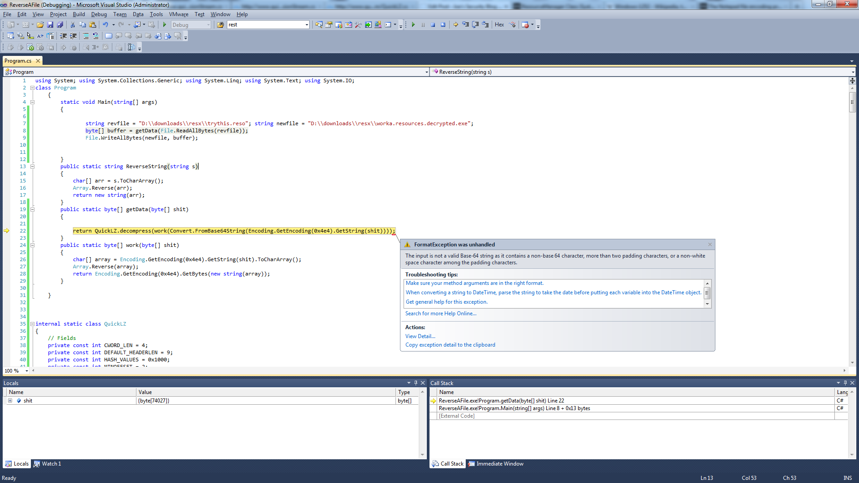Image resolution: width=859 pixels, height=483 pixels.
Task: Click the Undo arrow icon
Action: [105, 25]
